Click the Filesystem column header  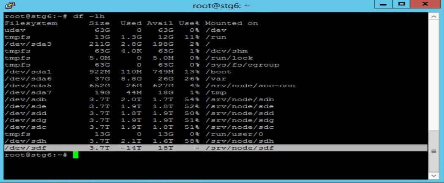point(31,23)
